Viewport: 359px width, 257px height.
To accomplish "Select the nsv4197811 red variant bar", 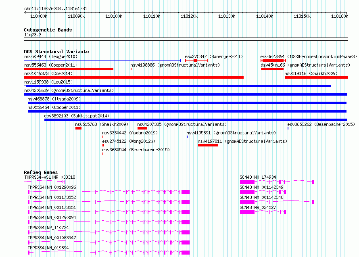I will 208,145.
